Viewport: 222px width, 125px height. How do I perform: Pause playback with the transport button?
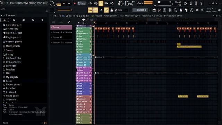[64, 3]
